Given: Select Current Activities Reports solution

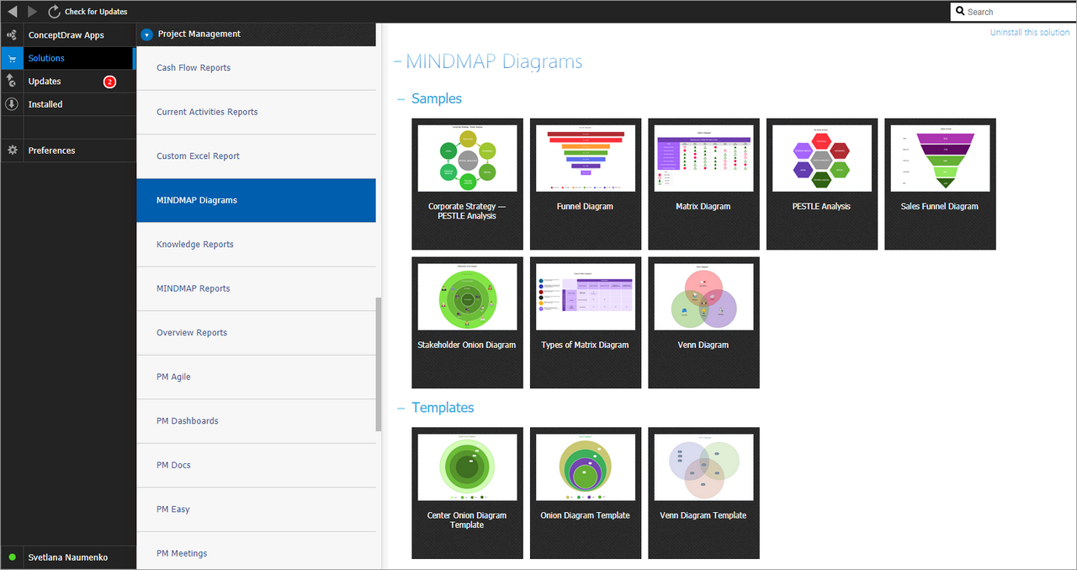Looking at the screenshot, I should point(256,112).
